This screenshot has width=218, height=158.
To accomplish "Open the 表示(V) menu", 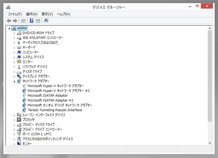I will 47,14.
